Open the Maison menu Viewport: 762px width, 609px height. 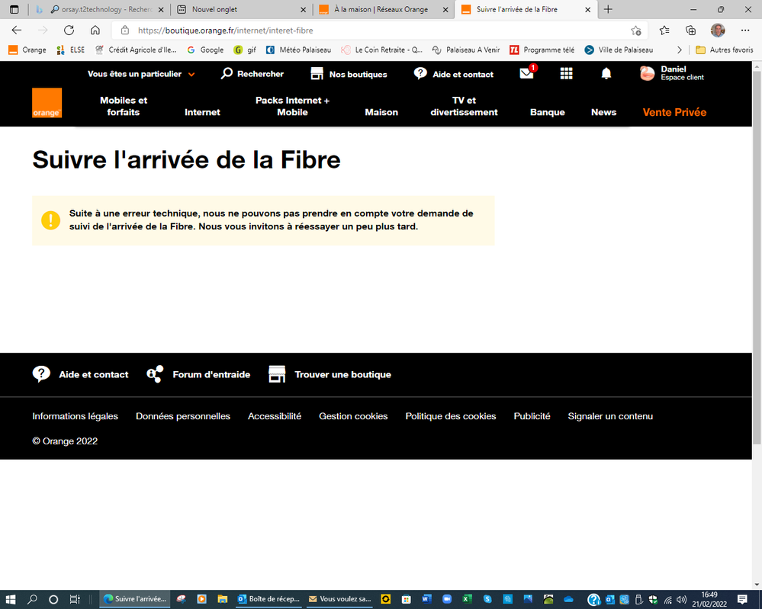click(381, 112)
